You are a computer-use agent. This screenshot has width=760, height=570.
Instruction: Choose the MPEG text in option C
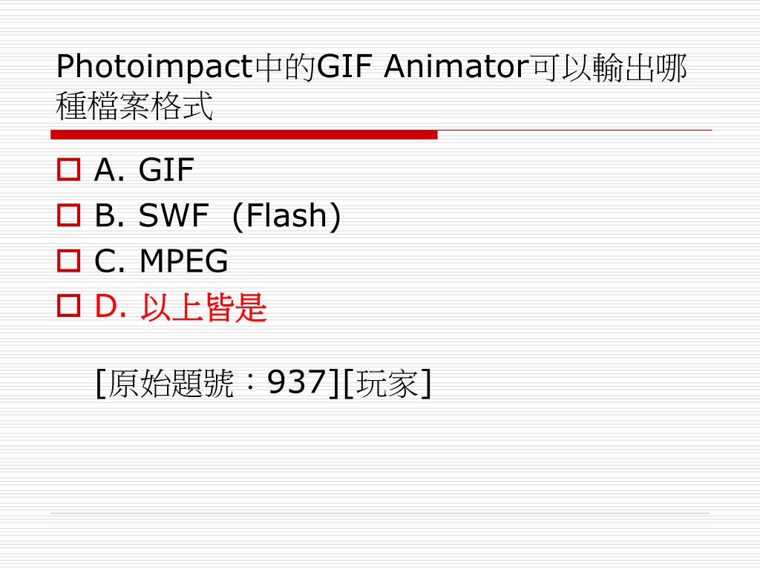point(184,261)
